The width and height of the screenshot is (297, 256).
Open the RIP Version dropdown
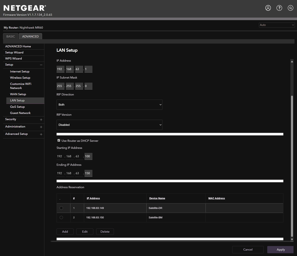[109, 125]
